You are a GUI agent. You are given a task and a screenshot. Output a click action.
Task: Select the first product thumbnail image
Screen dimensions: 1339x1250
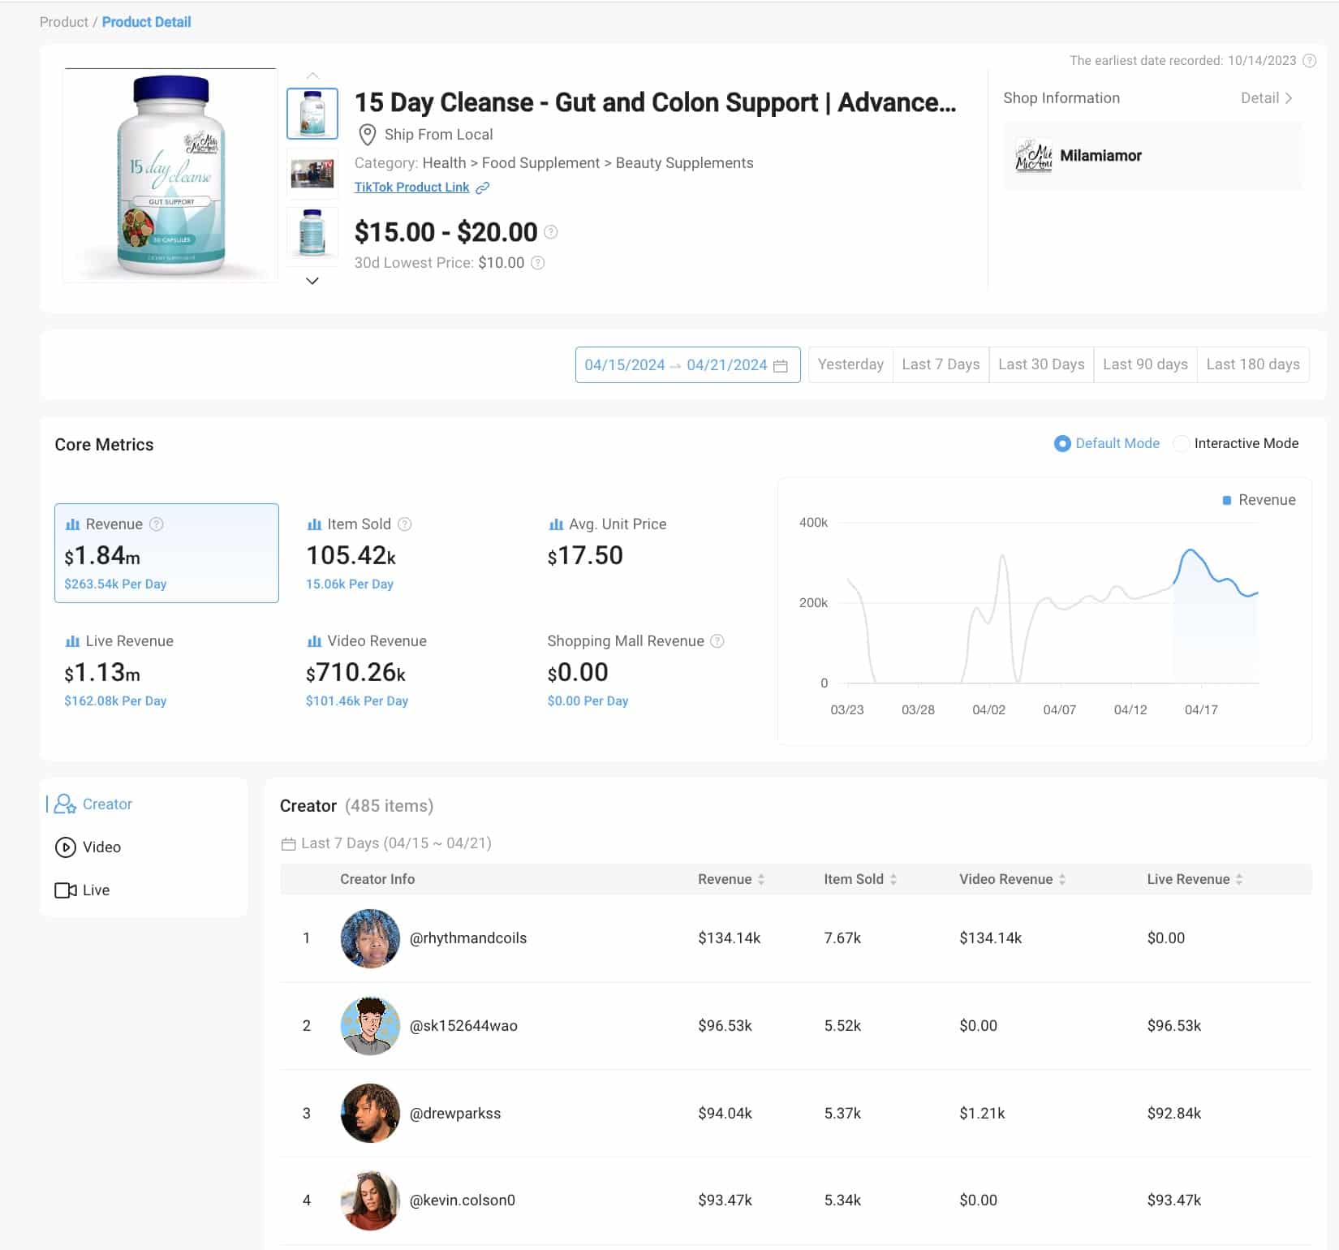312,114
